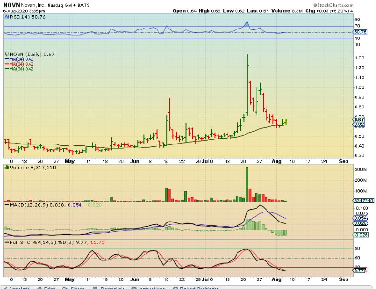This screenshot has width=376, height=289.
Task: Click the Print printer icon
Action: click(40, 288)
